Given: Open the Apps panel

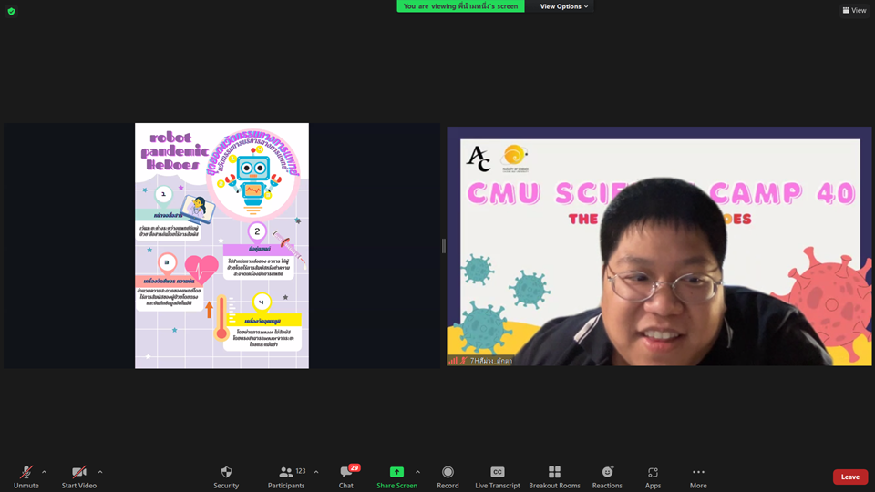Looking at the screenshot, I should pyautogui.click(x=653, y=477).
